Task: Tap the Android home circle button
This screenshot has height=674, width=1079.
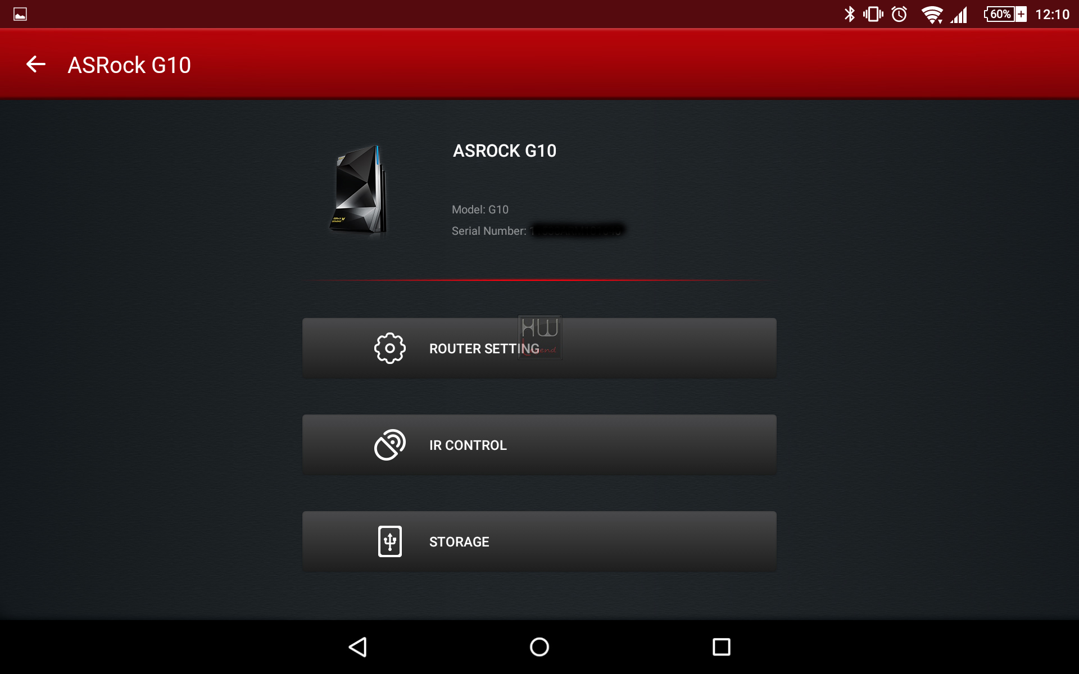Action: coord(539,647)
